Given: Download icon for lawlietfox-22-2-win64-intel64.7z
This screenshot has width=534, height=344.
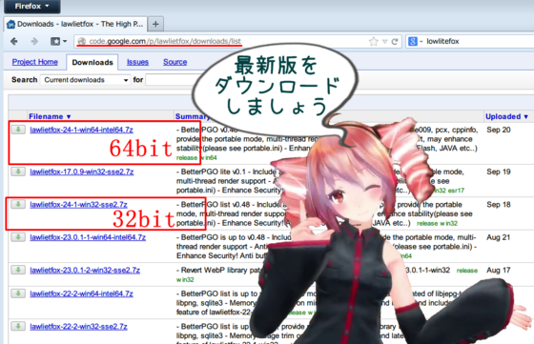Looking at the screenshot, I should point(18,293).
